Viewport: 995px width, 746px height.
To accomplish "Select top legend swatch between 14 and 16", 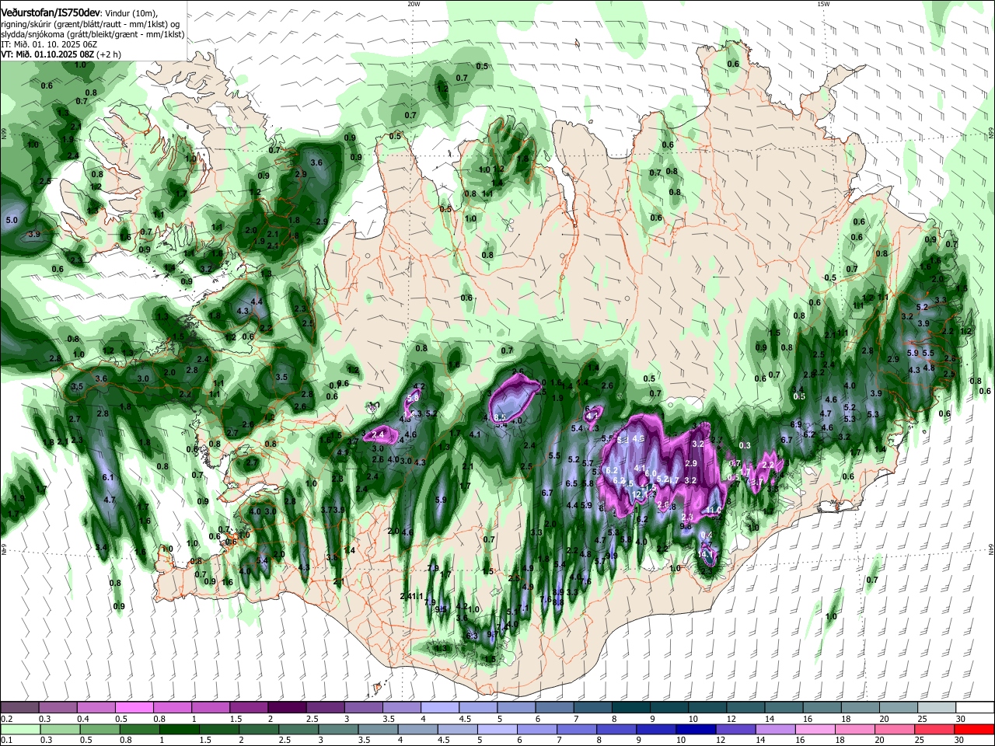I will pyautogui.click(x=784, y=707).
